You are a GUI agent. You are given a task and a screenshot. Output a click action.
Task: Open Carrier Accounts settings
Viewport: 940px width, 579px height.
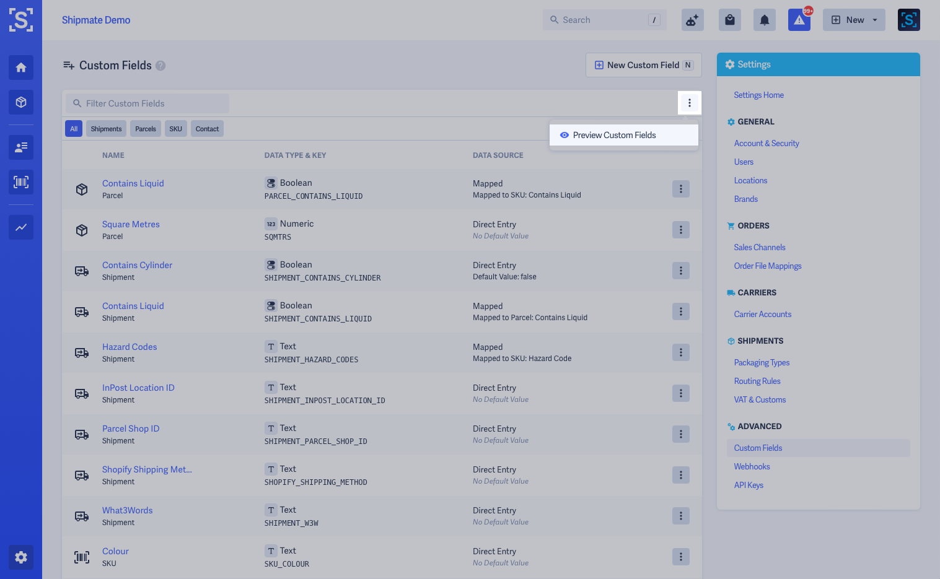(x=763, y=314)
